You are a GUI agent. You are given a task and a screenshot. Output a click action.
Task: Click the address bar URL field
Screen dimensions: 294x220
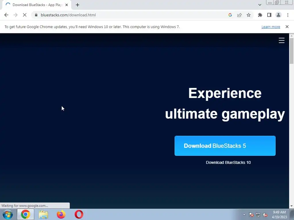(129, 15)
